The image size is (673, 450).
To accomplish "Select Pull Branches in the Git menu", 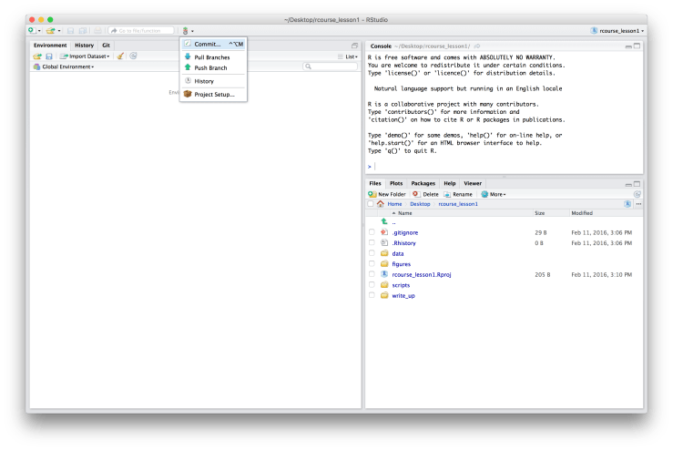I will tap(213, 57).
